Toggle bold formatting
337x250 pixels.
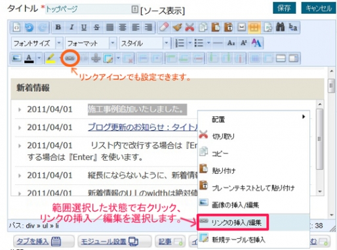58,28
